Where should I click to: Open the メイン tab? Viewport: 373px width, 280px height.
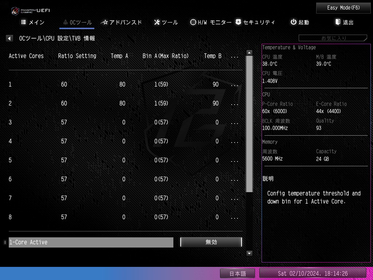33,22
